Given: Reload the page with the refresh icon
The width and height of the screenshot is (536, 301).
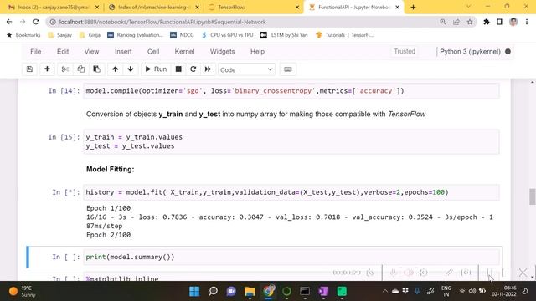Looking at the screenshot, I should click(x=36, y=22).
